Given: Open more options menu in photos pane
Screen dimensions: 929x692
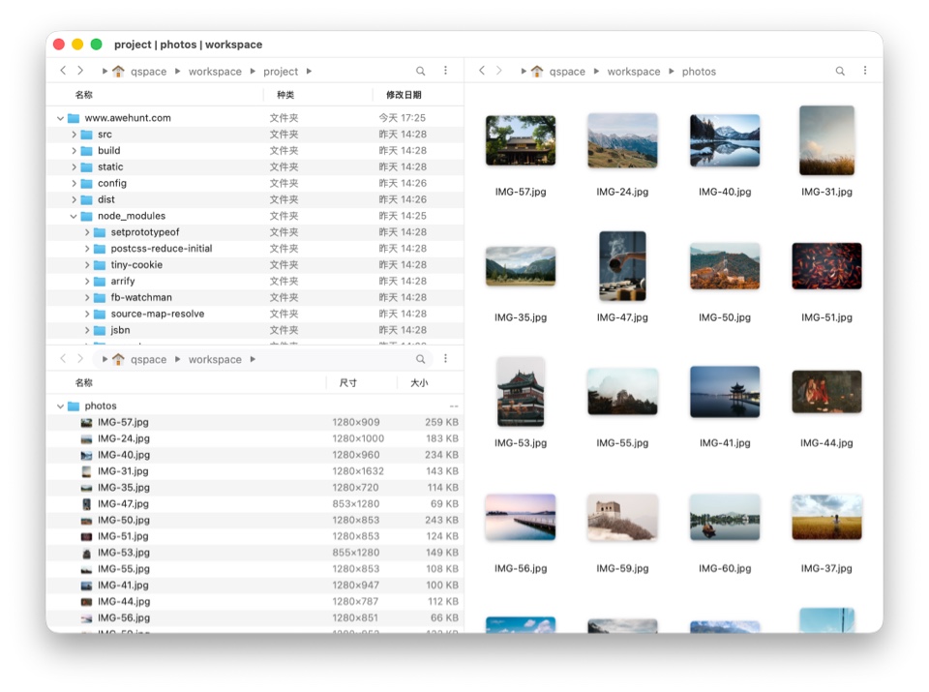Looking at the screenshot, I should coord(864,71).
